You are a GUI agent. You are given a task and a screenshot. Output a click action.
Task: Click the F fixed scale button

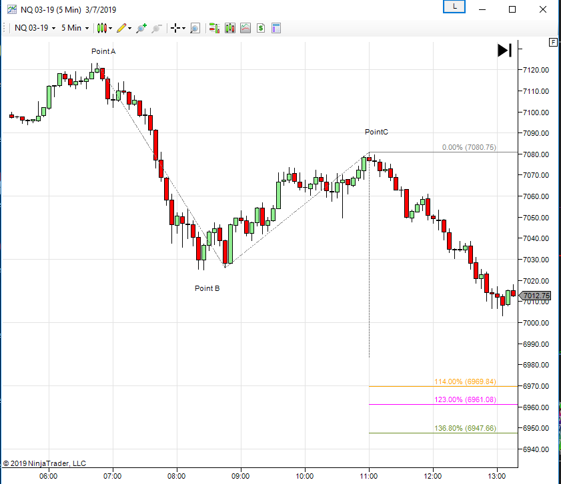pyautogui.click(x=553, y=43)
